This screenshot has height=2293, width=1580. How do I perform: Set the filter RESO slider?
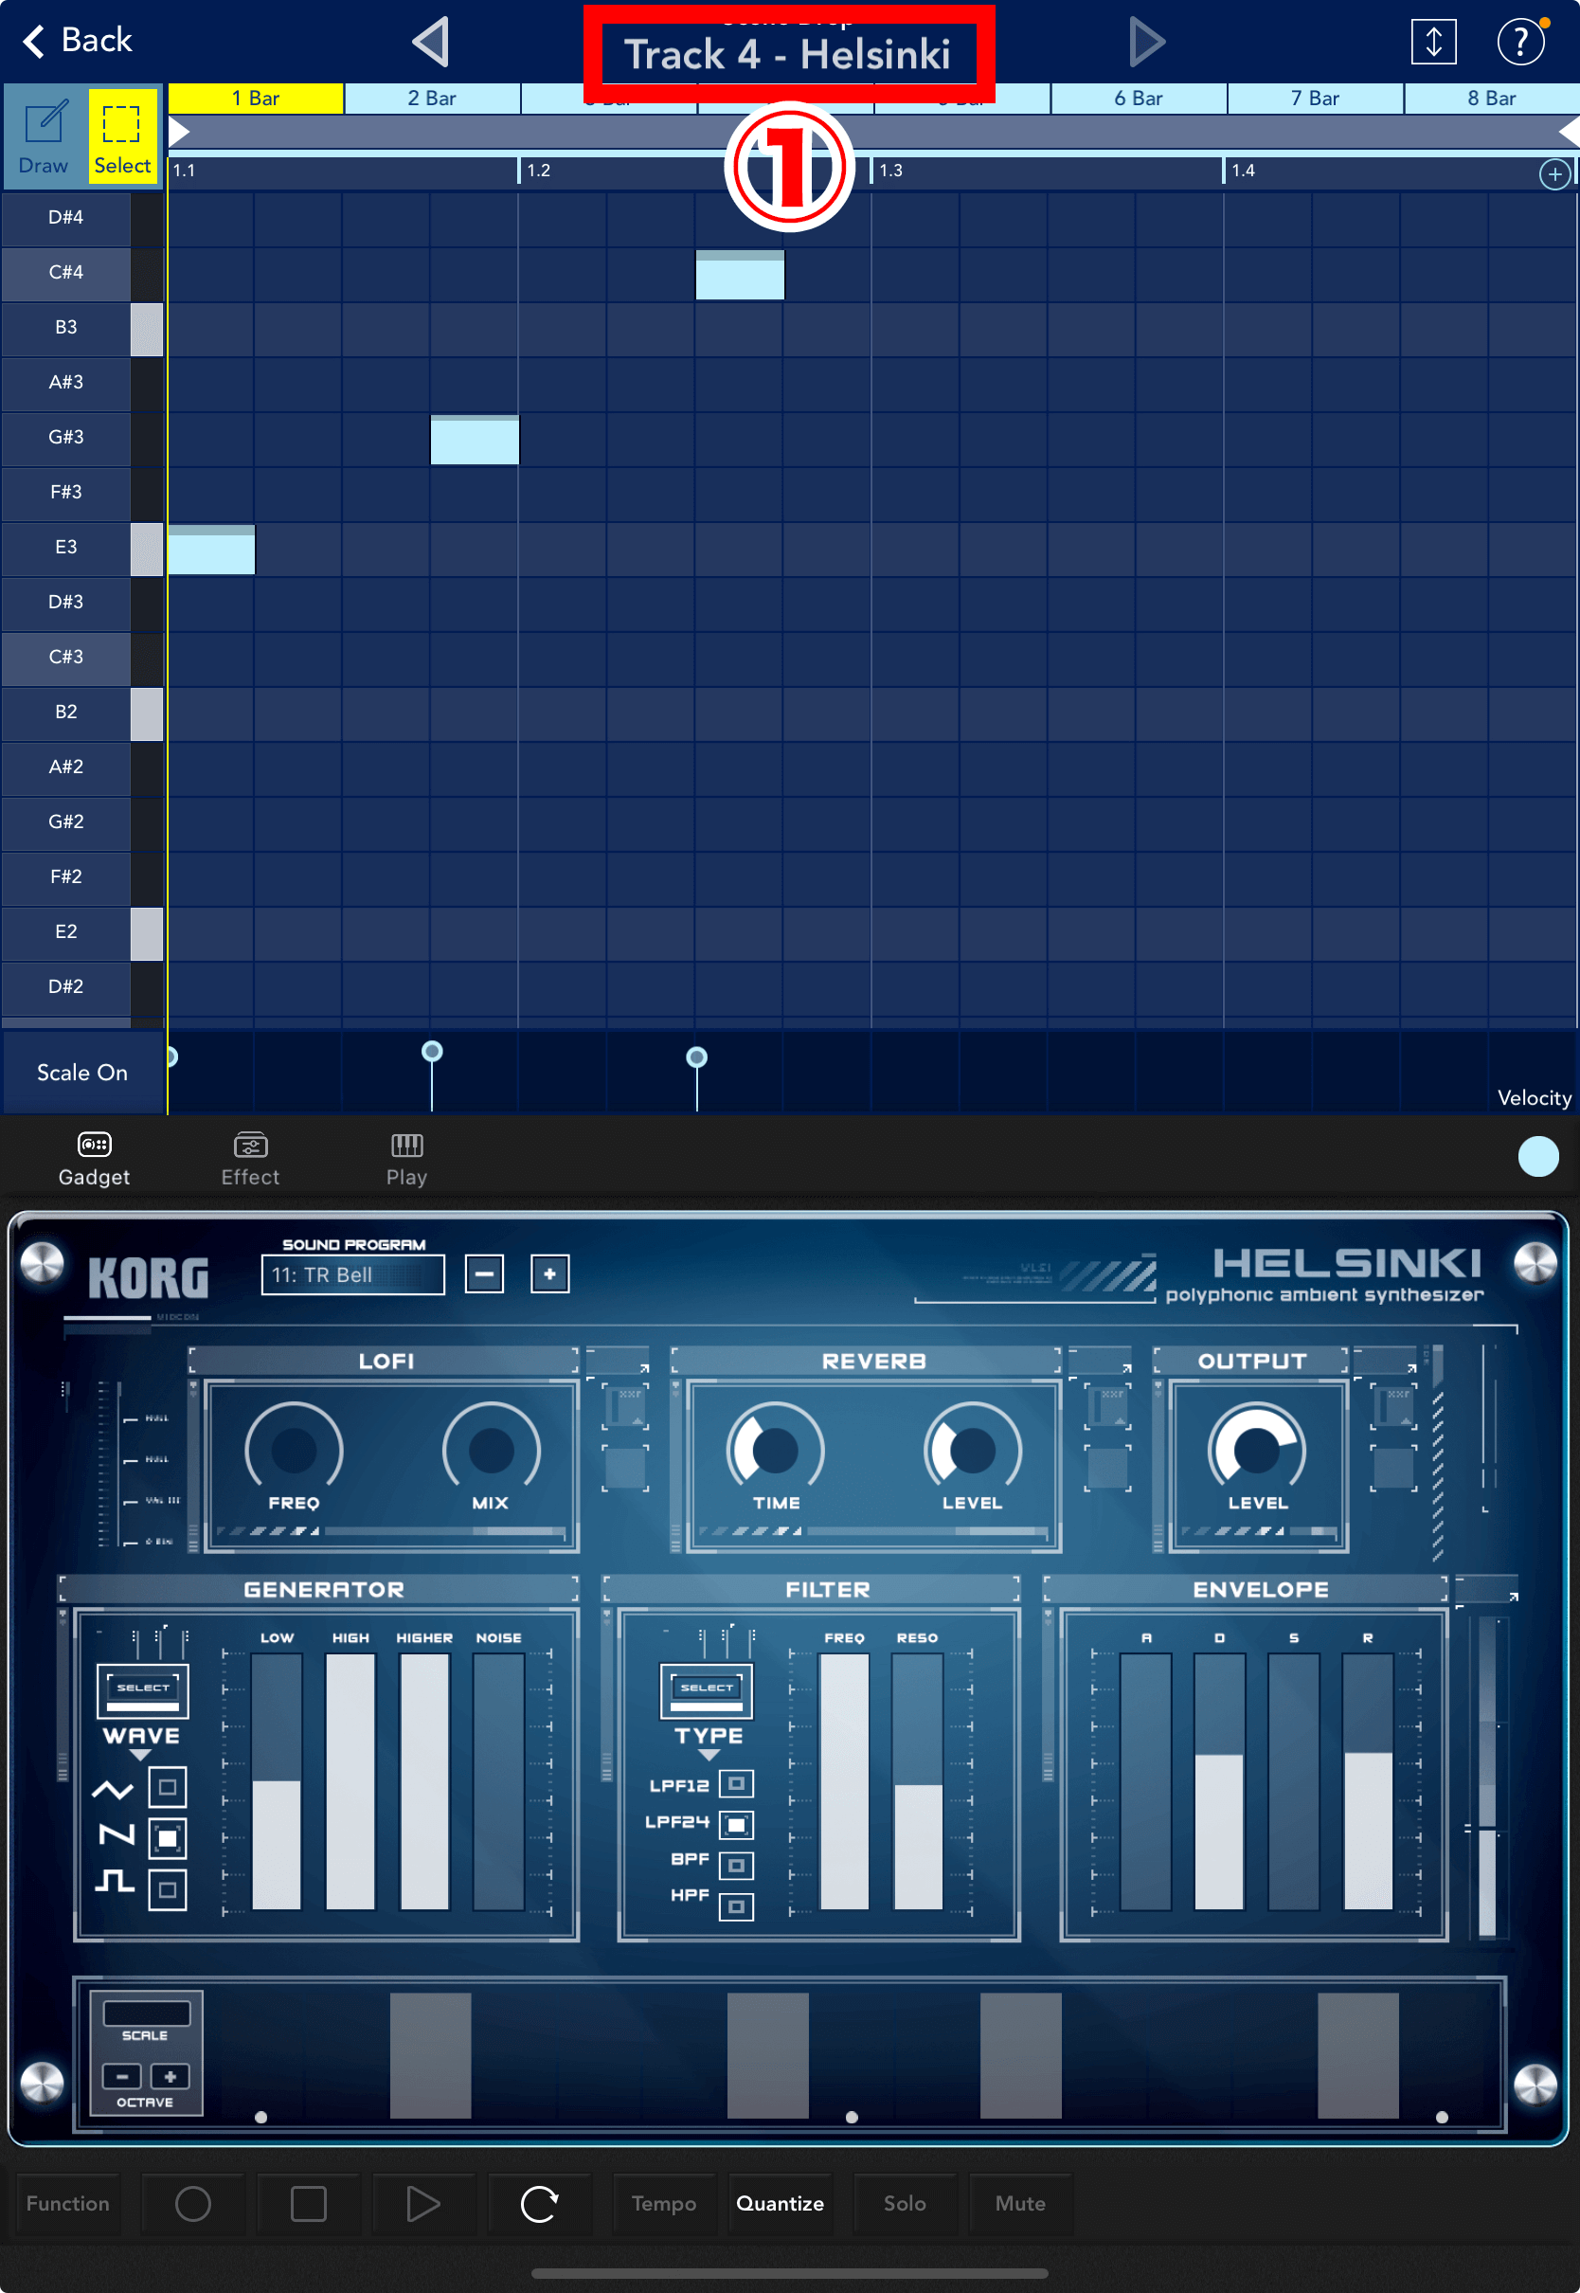coord(918,1780)
